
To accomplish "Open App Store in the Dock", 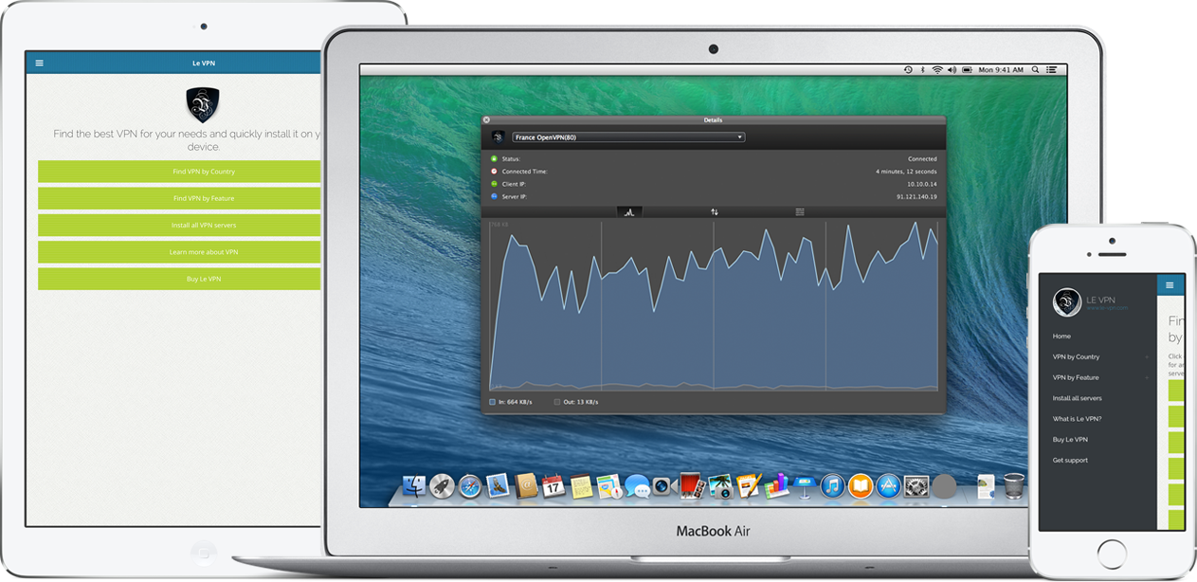I will 888,486.
